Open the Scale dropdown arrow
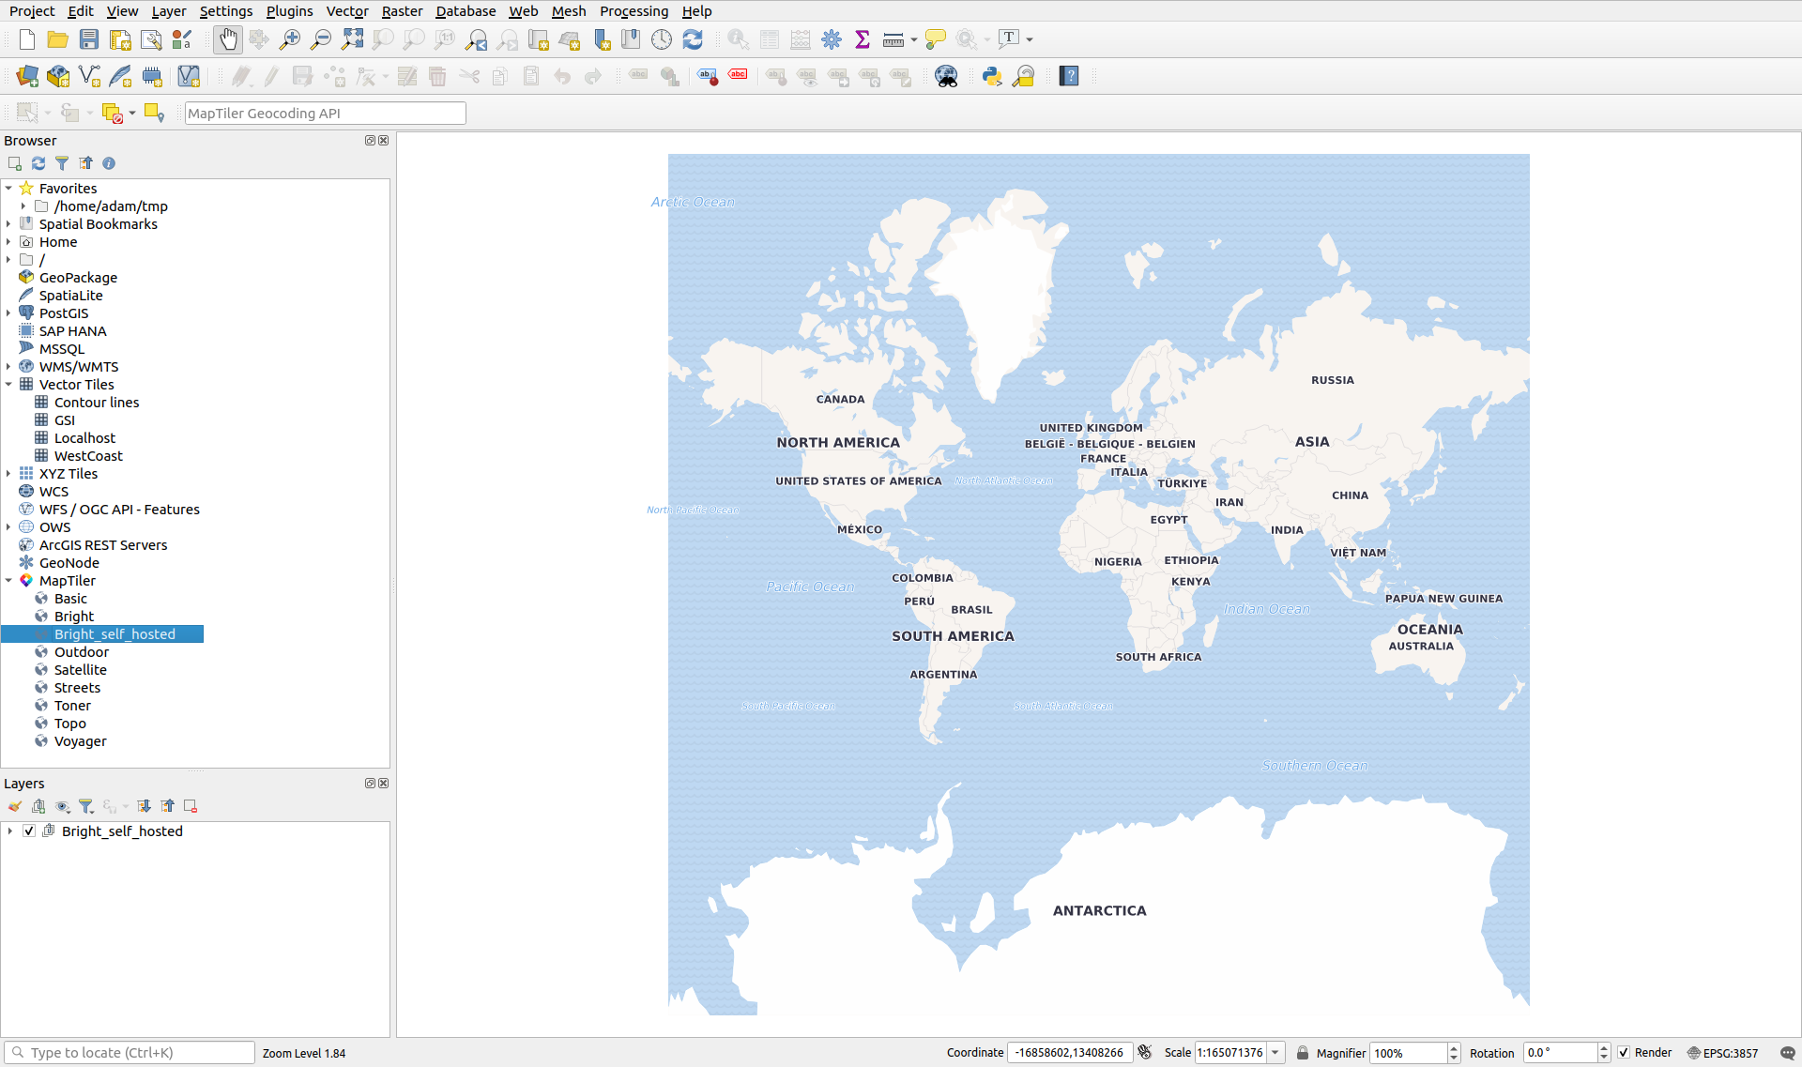Screen dimensions: 1802x1067 point(1275,1053)
